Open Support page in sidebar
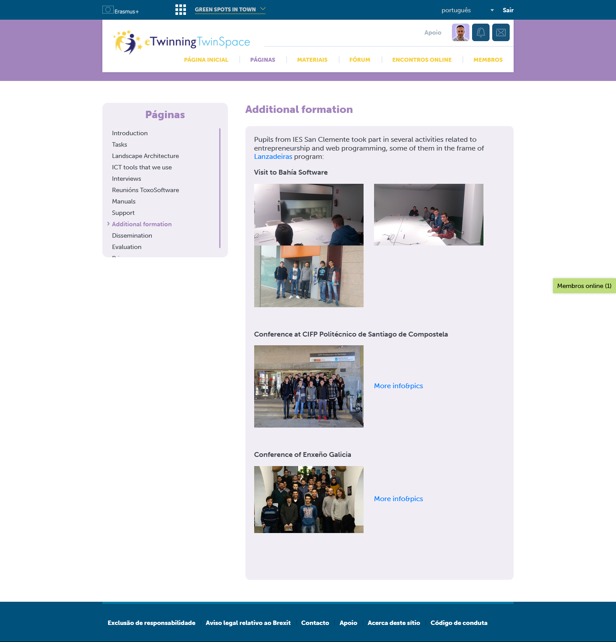This screenshot has height=642, width=616. pyautogui.click(x=123, y=213)
